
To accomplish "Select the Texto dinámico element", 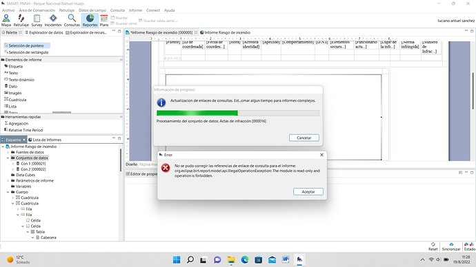I will pyautogui.click(x=19, y=80).
